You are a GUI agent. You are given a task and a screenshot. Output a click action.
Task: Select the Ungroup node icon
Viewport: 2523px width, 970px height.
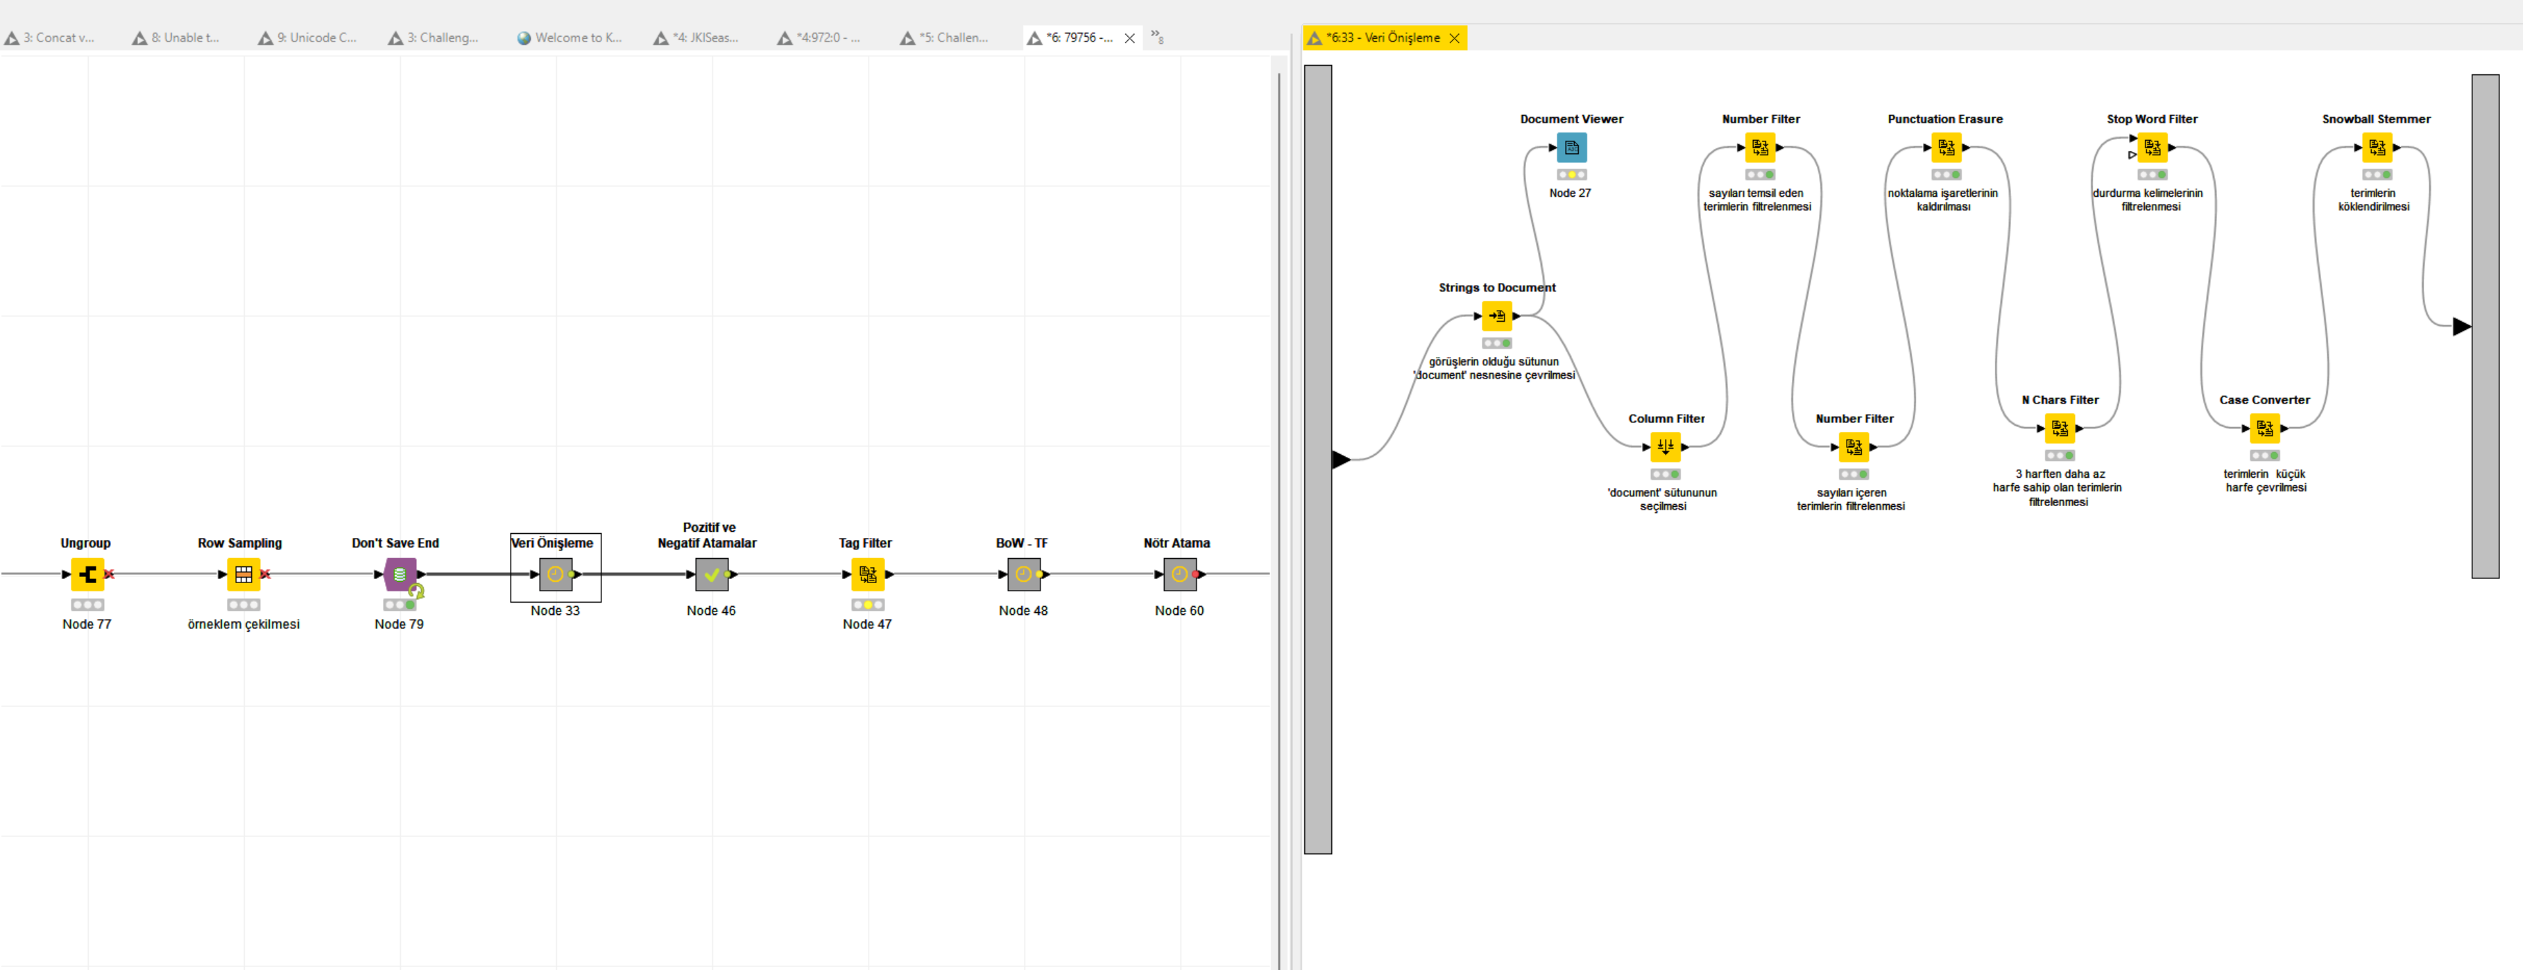pos(87,575)
